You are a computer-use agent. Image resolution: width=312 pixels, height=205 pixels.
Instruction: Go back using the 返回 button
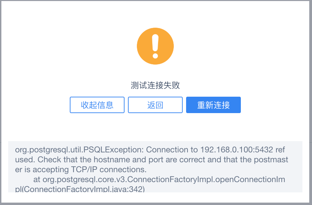[x=155, y=105]
